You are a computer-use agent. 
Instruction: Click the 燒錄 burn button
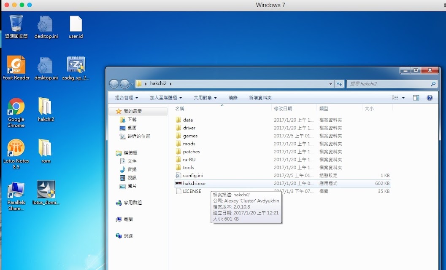click(233, 98)
